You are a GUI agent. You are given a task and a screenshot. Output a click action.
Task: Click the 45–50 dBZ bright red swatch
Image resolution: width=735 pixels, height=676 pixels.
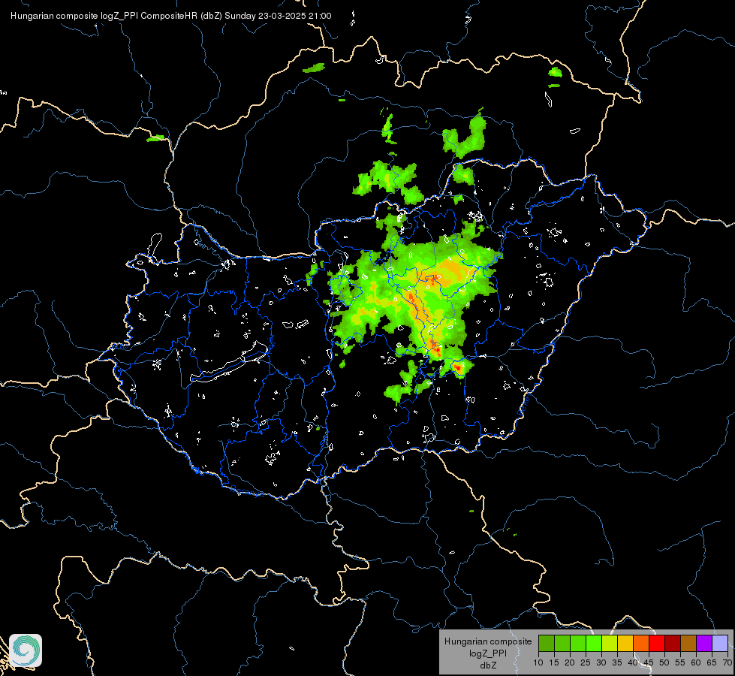[x=657, y=643]
